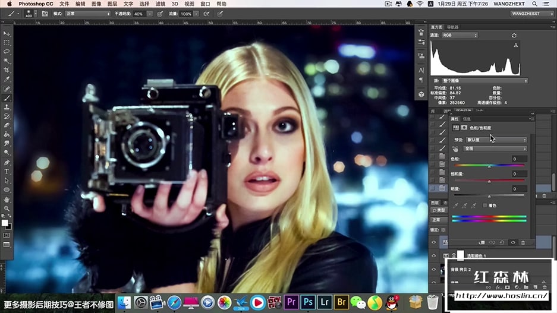Open the 图层 menu
557x313 pixels.
[x=112, y=4]
